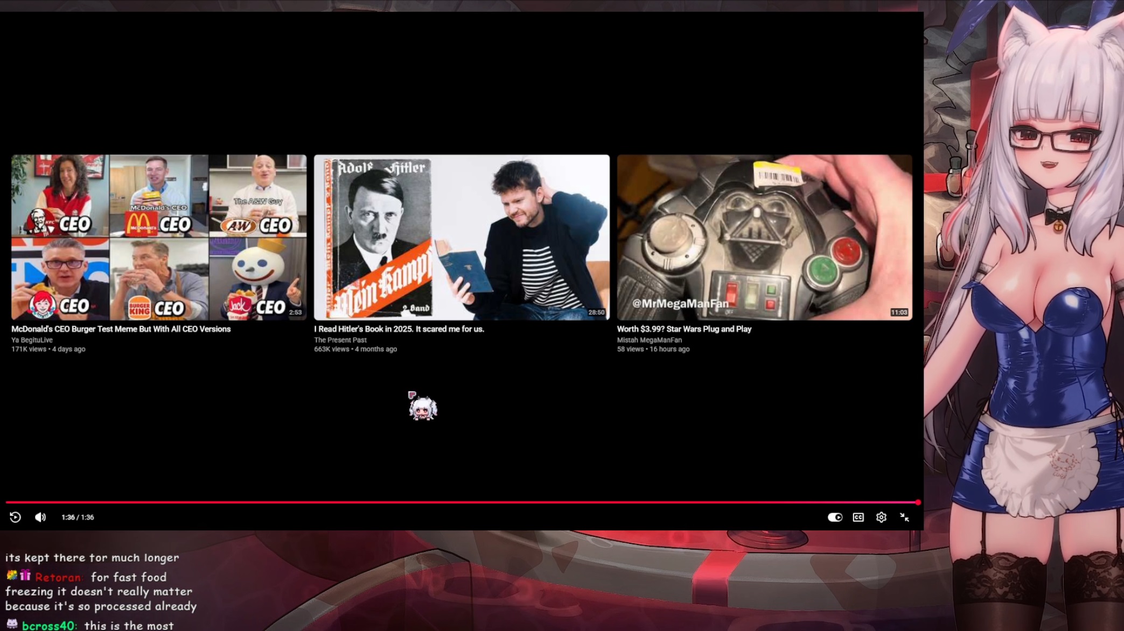This screenshot has width=1124, height=631.
Task: Open the Star Wars Plug and Play thumbnail
Action: click(764, 237)
